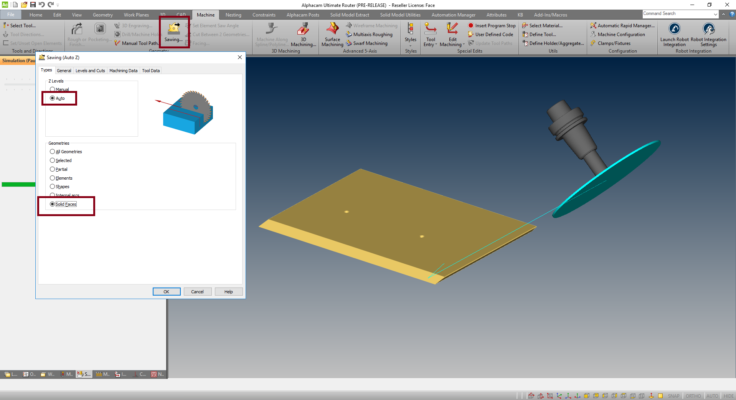Toggle ORTHO mode in status bar
The height and width of the screenshot is (400, 736).
point(693,396)
